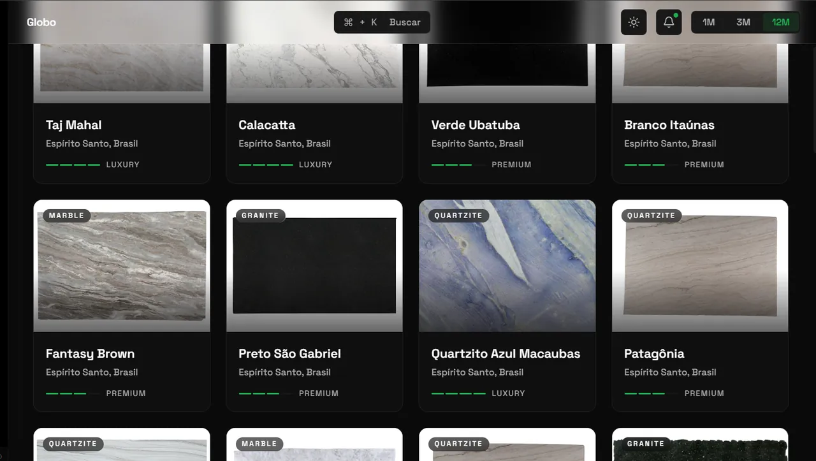Click Espírito Santo, Brasil under Patagônia
Viewport: 816px width, 461px height.
coord(671,372)
